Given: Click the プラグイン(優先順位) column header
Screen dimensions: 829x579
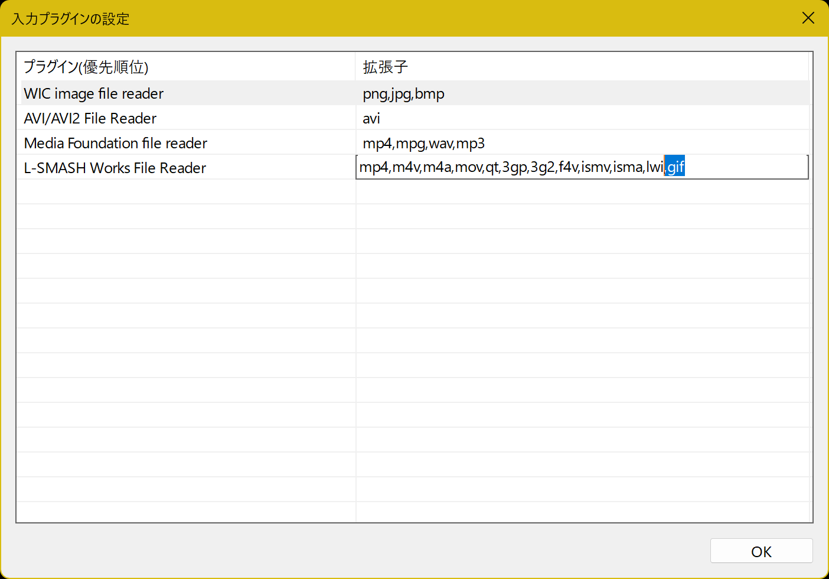Looking at the screenshot, I should pos(86,67).
